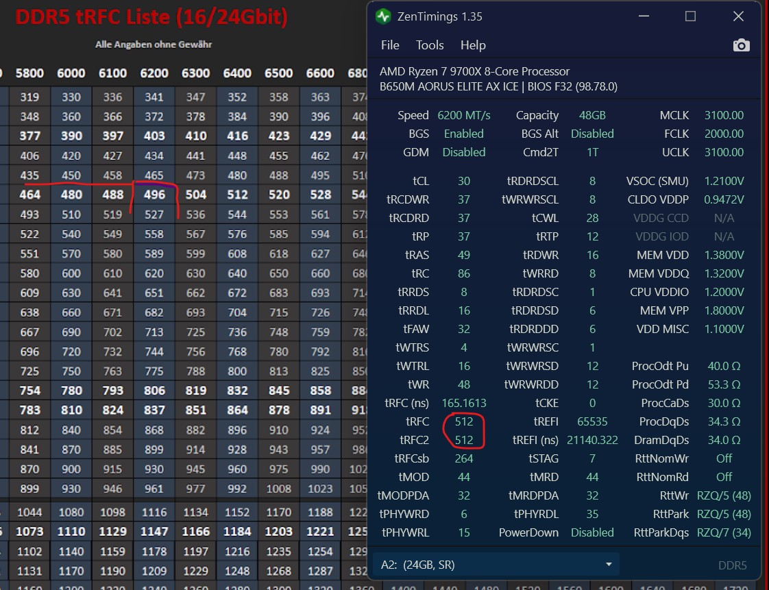769x590 pixels.
Task: Click the tPHYRDL value 35
Action: 592,514
